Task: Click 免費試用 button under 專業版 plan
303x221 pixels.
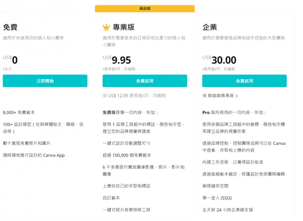Action: (145, 81)
